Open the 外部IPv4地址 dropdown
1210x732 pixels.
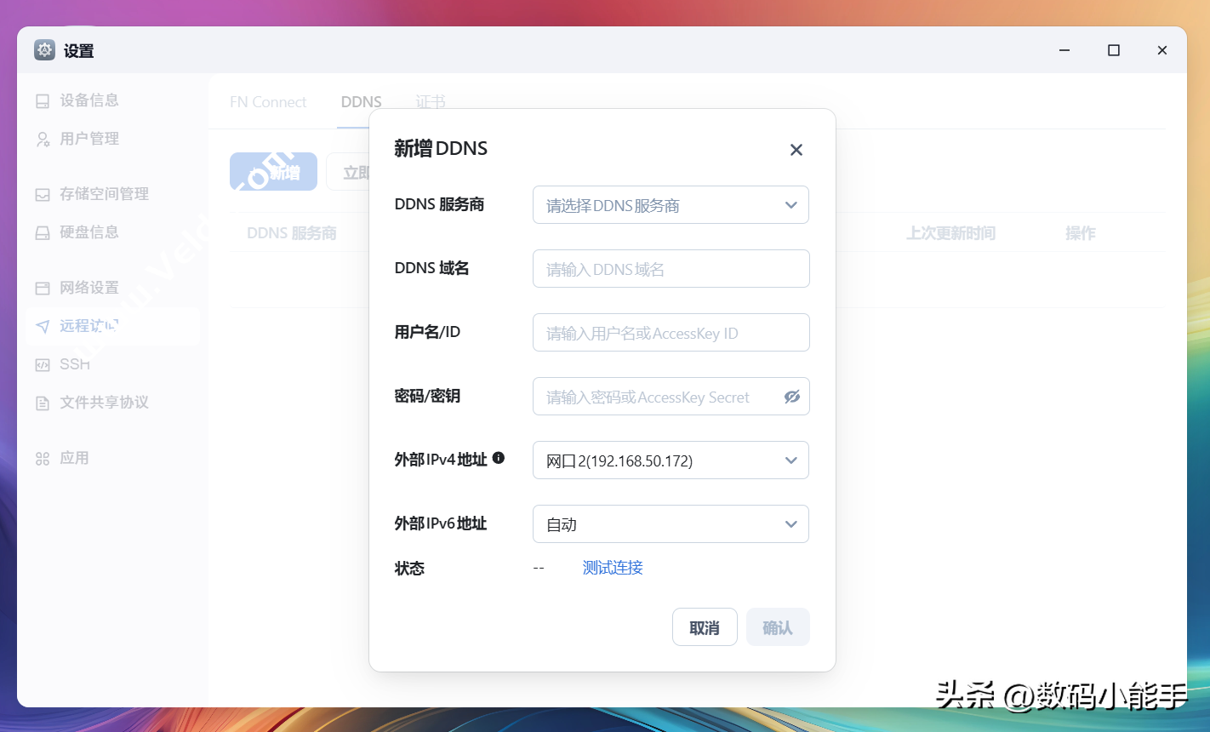pyautogui.click(x=671, y=460)
